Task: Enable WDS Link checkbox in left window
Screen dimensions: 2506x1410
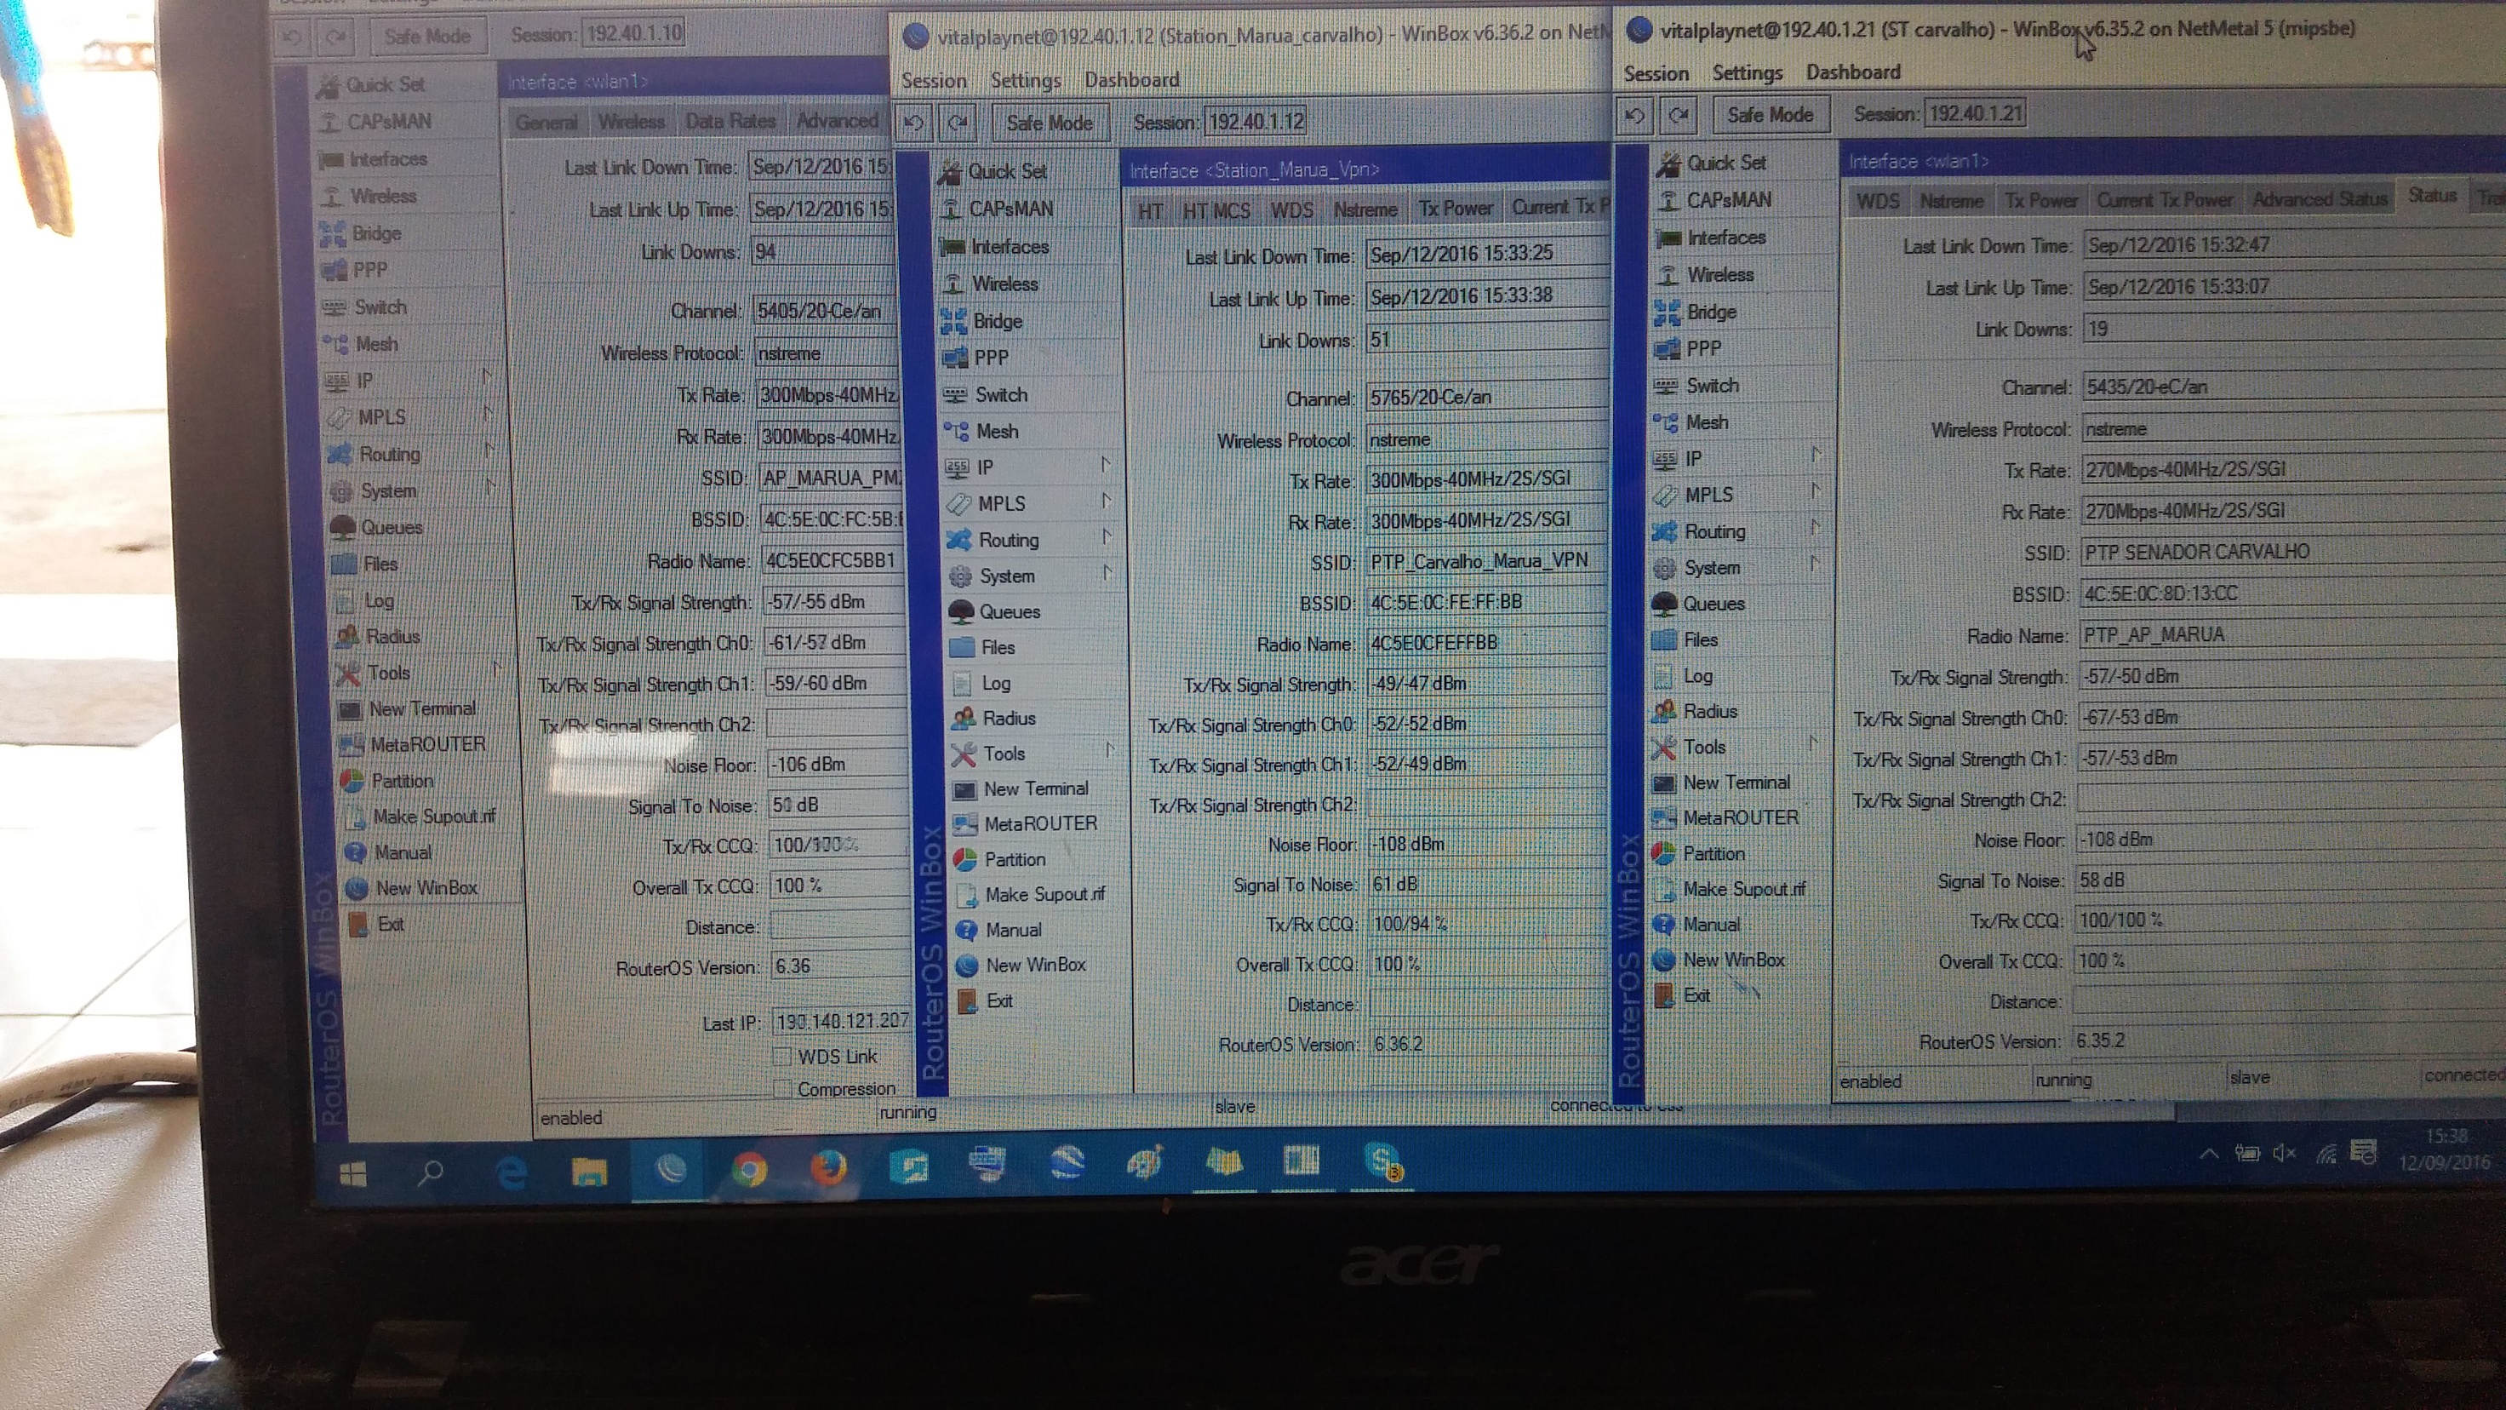Action: 782,1057
